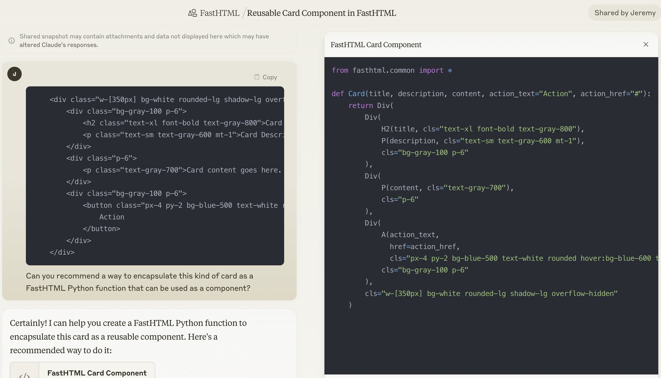
Task: Click the '<p class="text-gray-700">Card content' line
Action: pyautogui.click(x=182, y=170)
